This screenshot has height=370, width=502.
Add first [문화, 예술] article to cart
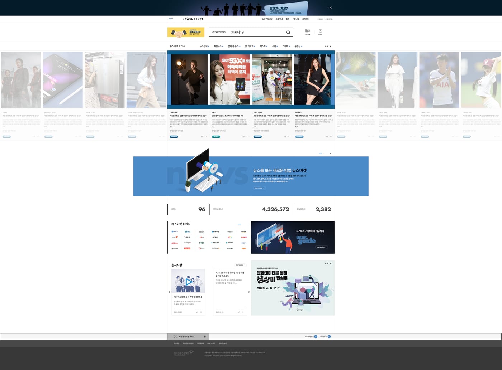[x=202, y=137]
